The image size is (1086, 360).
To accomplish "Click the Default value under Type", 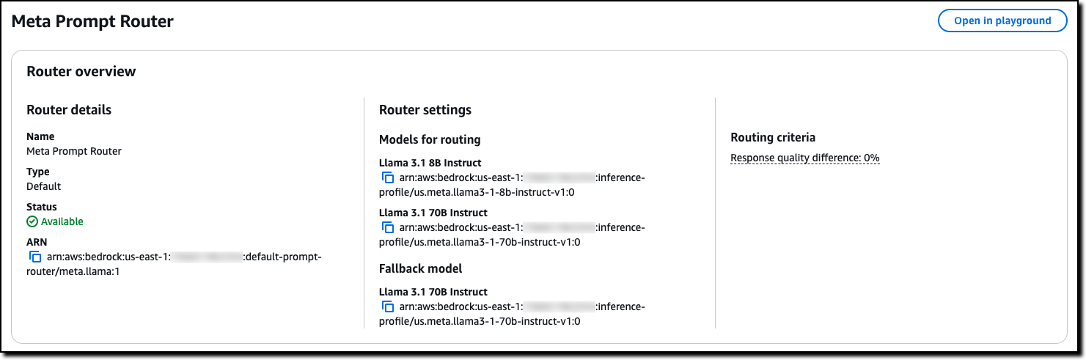I will point(44,186).
